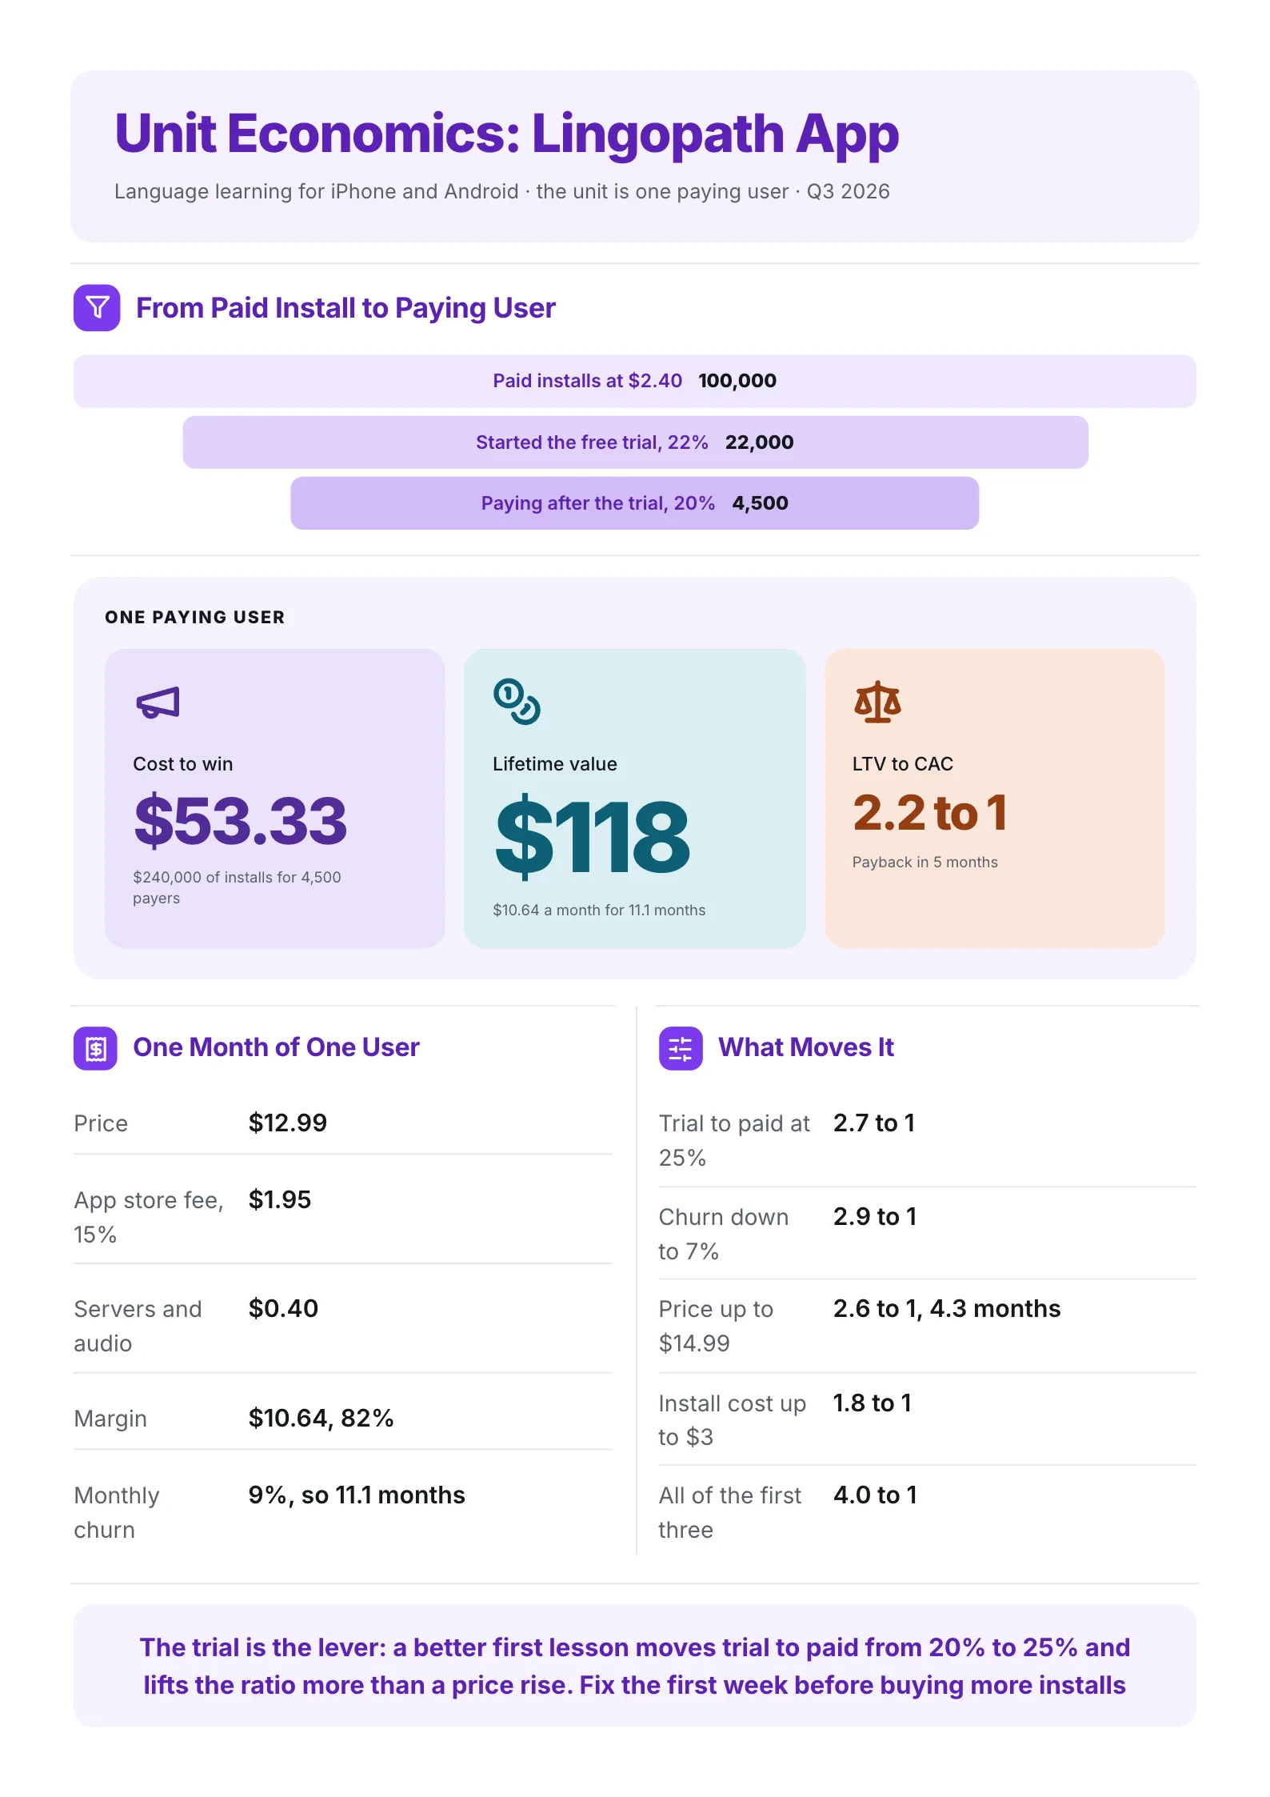Click the 2.6 to 1, 4.3 months value
Screen dimensions: 1270x1797
(x=947, y=1309)
